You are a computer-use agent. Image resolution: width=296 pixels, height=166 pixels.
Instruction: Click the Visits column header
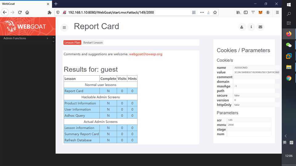(122, 79)
